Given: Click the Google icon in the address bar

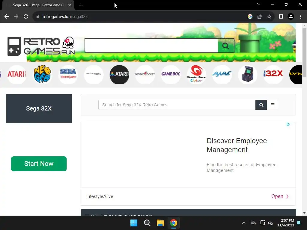Looking at the screenshot, I should point(250,17).
